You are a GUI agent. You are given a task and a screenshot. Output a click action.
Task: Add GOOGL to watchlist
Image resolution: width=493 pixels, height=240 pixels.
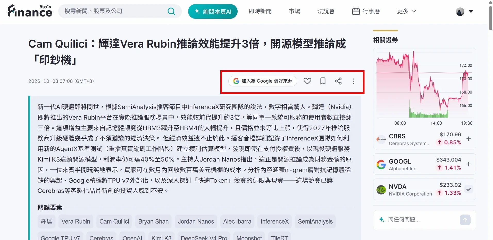click(469, 164)
